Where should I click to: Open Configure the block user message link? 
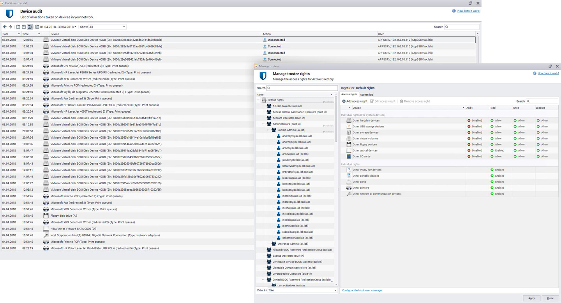pyautogui.click(x=362, y=291)
